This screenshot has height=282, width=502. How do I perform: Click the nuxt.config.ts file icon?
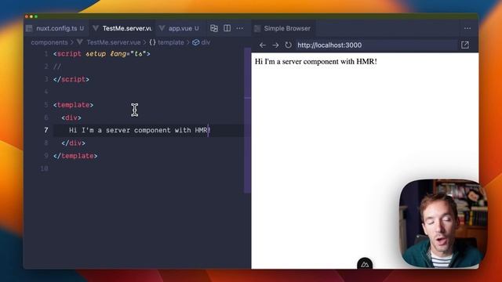[x=29, y=28]
